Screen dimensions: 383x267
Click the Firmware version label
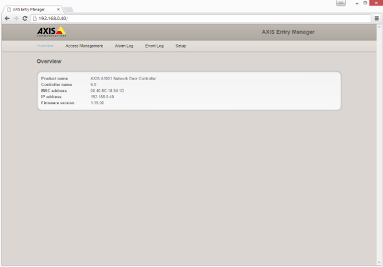tap(58, 103)
